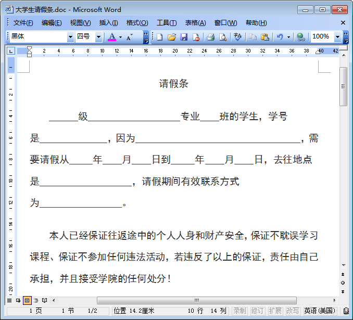Image resolution: width=353 pixels, height=320 pixels.
Task: Print the document using the printer icon
Action: click(211, 37)
